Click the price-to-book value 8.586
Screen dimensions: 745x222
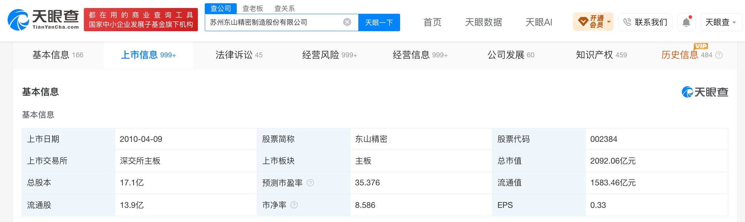[365, 205]
